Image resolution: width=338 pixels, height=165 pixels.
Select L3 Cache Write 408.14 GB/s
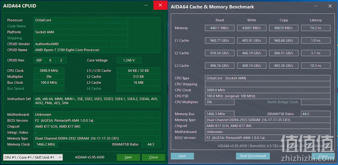252,65
